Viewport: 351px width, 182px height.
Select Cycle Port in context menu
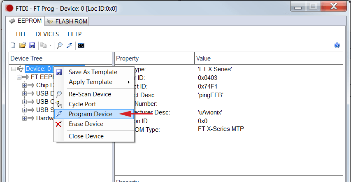pyautogui.click(x=94, y=104)
